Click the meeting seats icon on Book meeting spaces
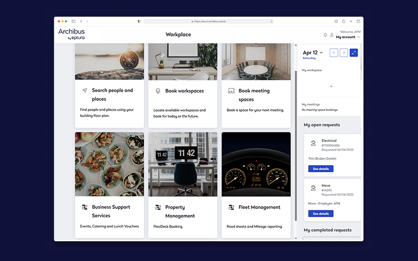Screen dimensions: 418x261 [x=231, y=91]
